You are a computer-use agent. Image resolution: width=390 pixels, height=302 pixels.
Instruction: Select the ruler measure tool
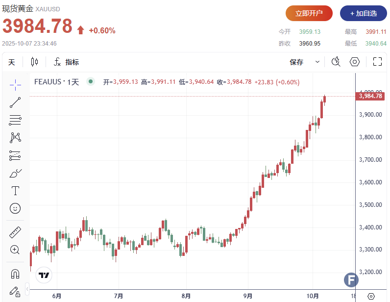coord(15,232)
